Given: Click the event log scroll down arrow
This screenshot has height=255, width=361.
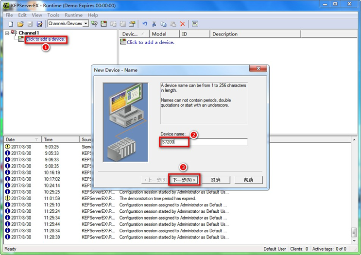Looking at the screenshot, I should tap(354, 241).
